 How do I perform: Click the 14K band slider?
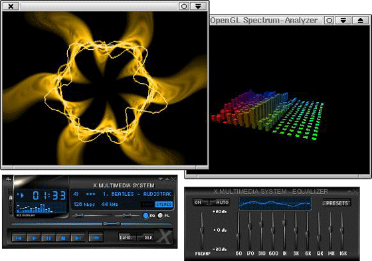(x=330, y=230)
